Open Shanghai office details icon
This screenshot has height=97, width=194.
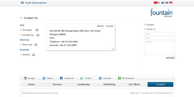coord(37,30)
